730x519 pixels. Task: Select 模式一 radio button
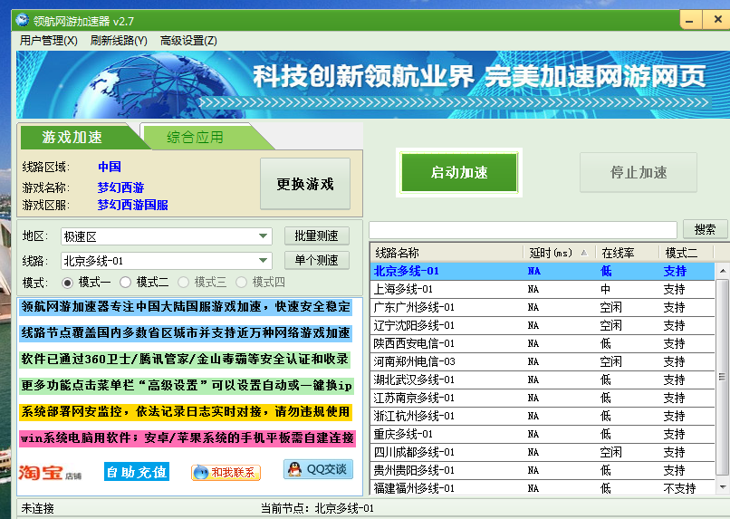click(68, 283)
